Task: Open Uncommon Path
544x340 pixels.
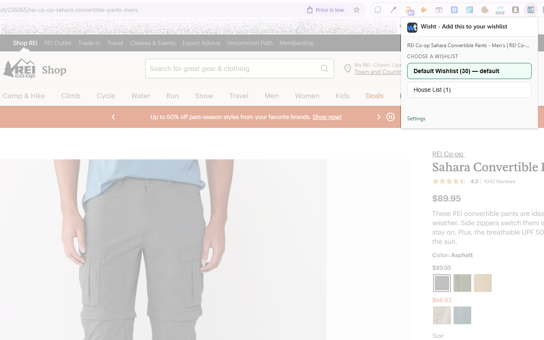Action: 250,43
